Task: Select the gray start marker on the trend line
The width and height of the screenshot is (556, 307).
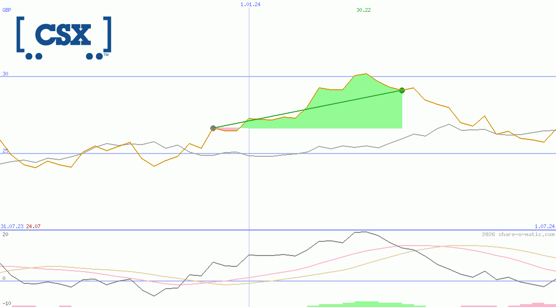Action: 213,128
